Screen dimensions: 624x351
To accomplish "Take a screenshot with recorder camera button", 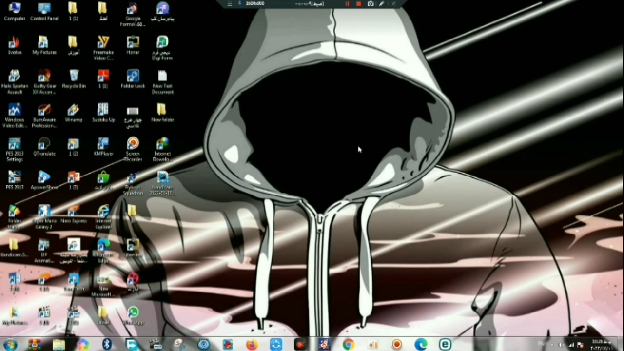I will click(x=370, y=4).
